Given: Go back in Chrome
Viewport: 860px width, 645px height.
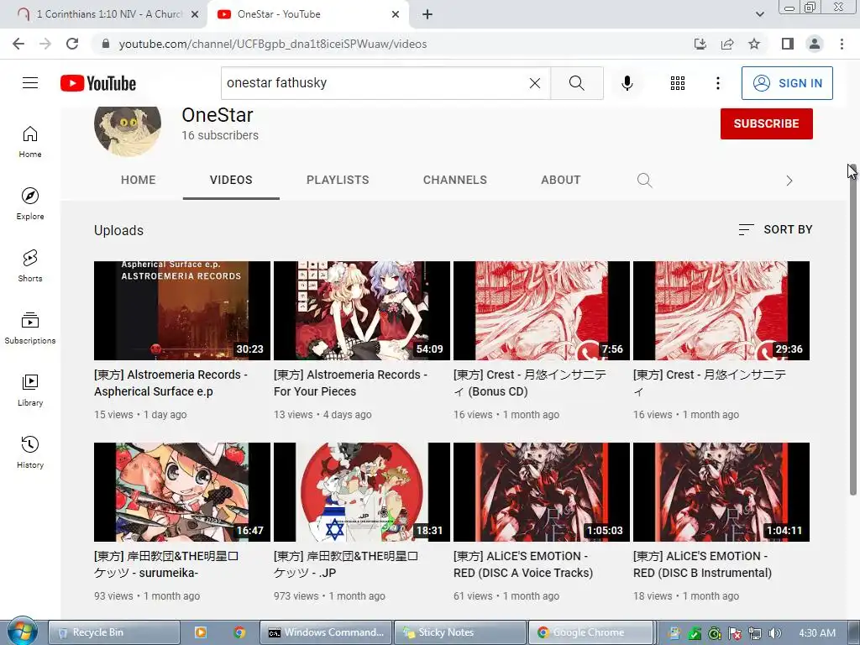Looking at the screenshot, I should (x=18, y=44).
